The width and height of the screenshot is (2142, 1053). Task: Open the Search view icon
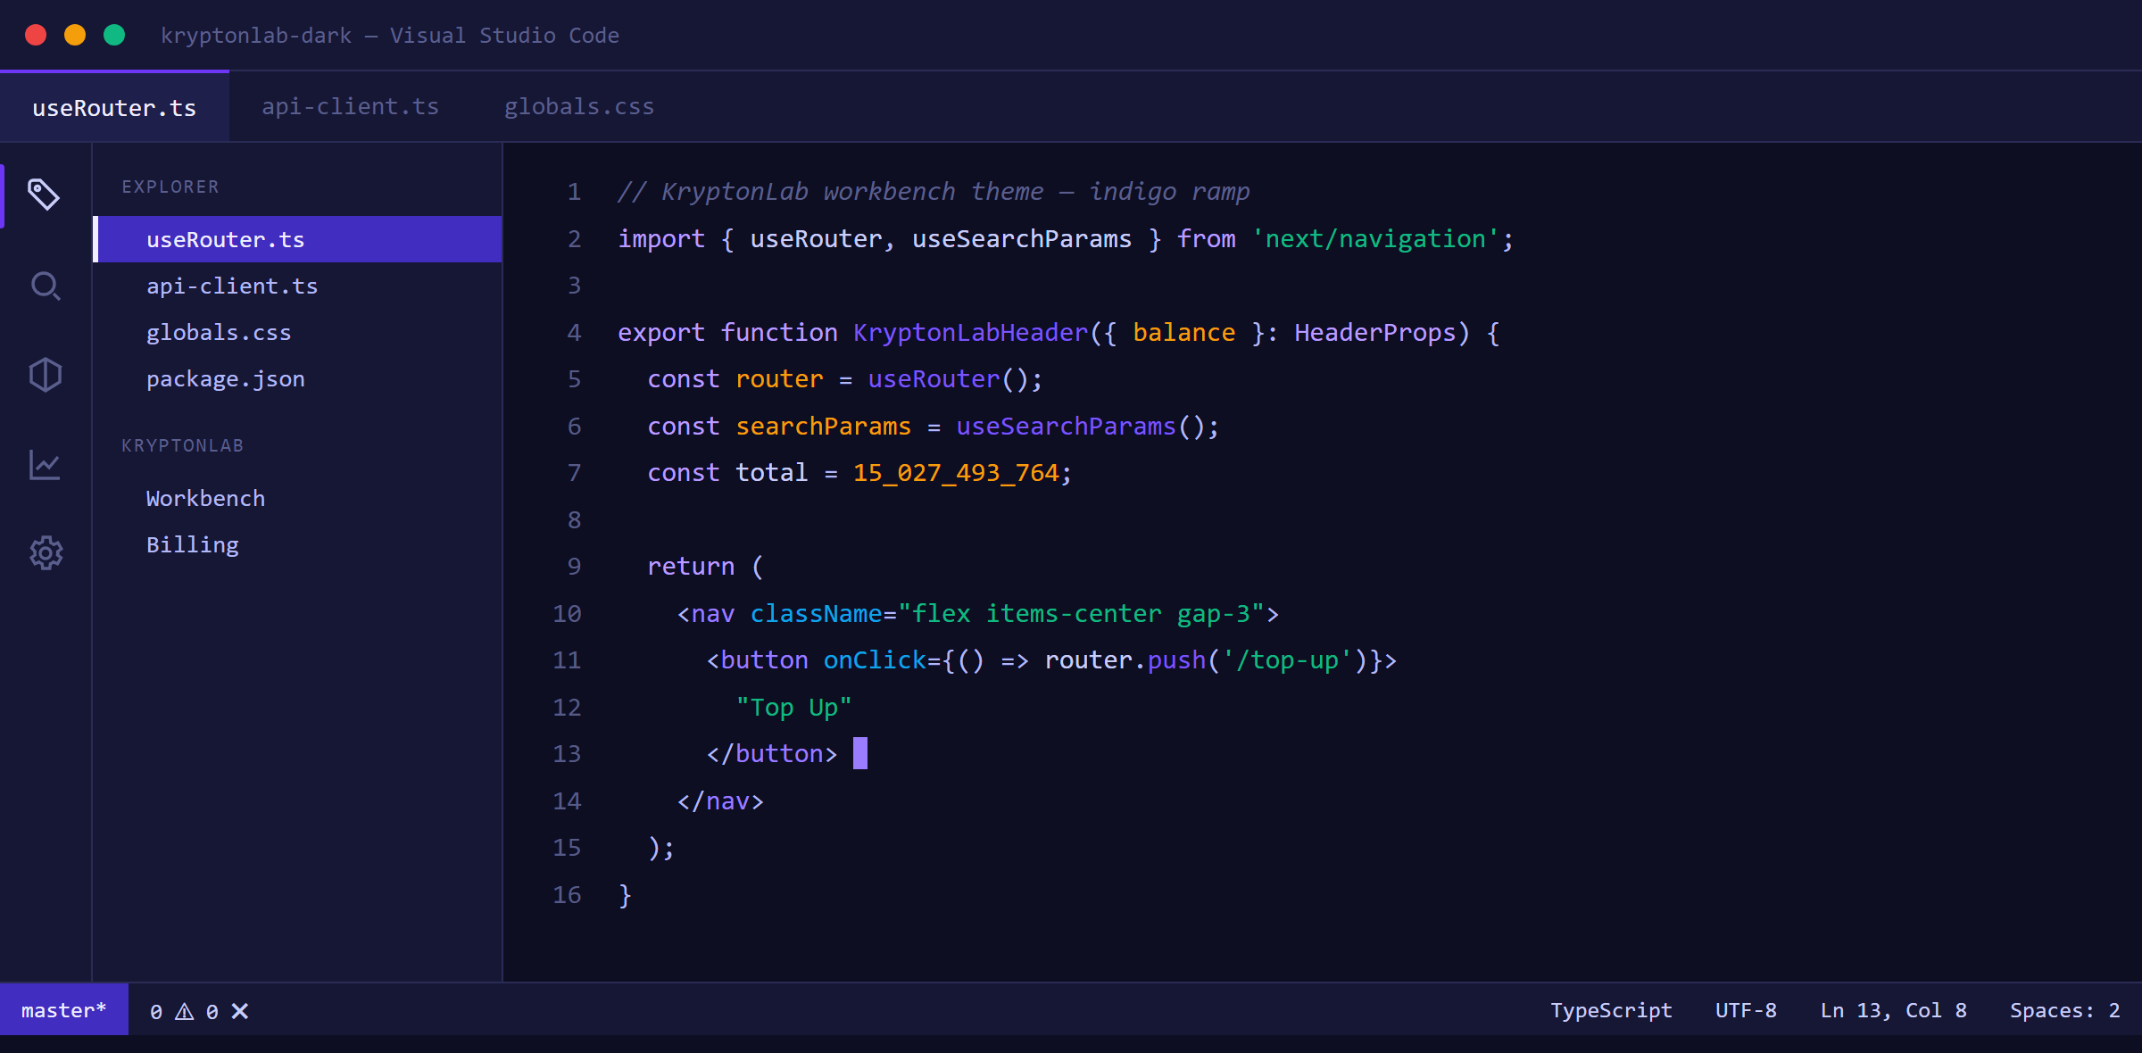(x=45, y=286)
